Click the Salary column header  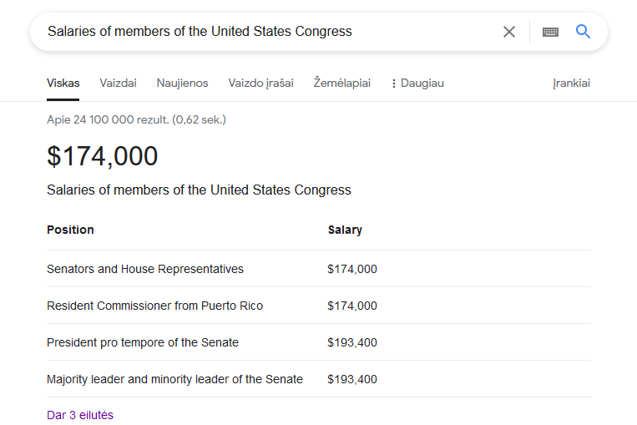[x=345, y=230]
